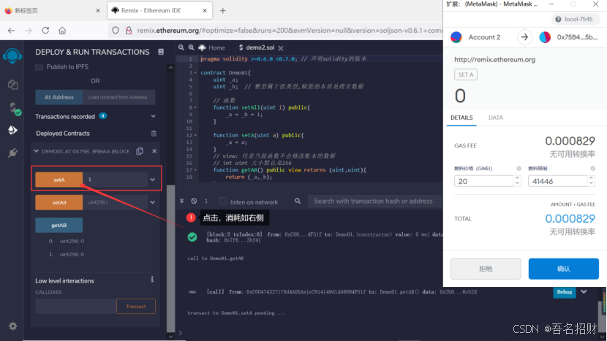Collapse the terminal with double-chevron icon

tap(181, 201)
